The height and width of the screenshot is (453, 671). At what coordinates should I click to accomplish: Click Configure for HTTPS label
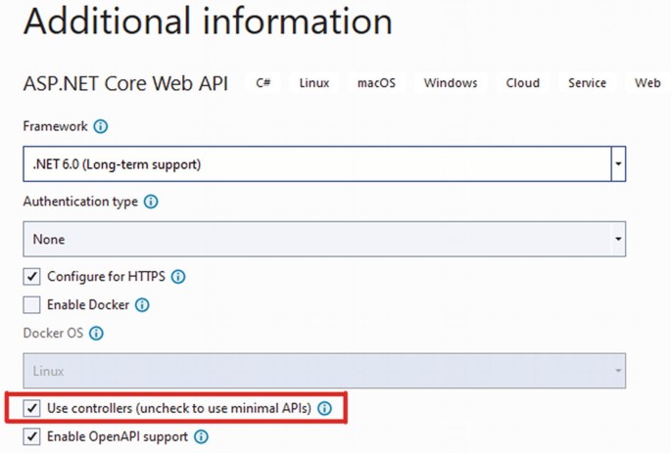click(x=106, y=277)
